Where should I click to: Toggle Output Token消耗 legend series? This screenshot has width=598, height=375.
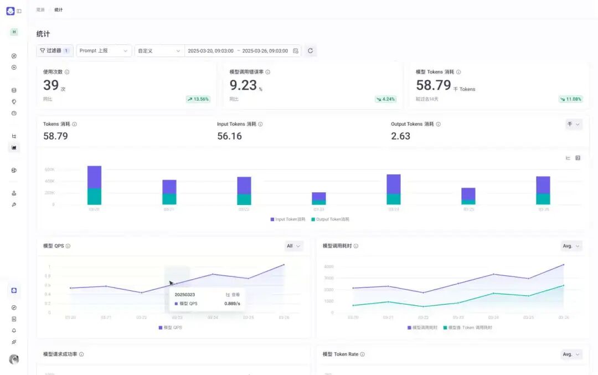pyautogui.click(x=330, y=219)
